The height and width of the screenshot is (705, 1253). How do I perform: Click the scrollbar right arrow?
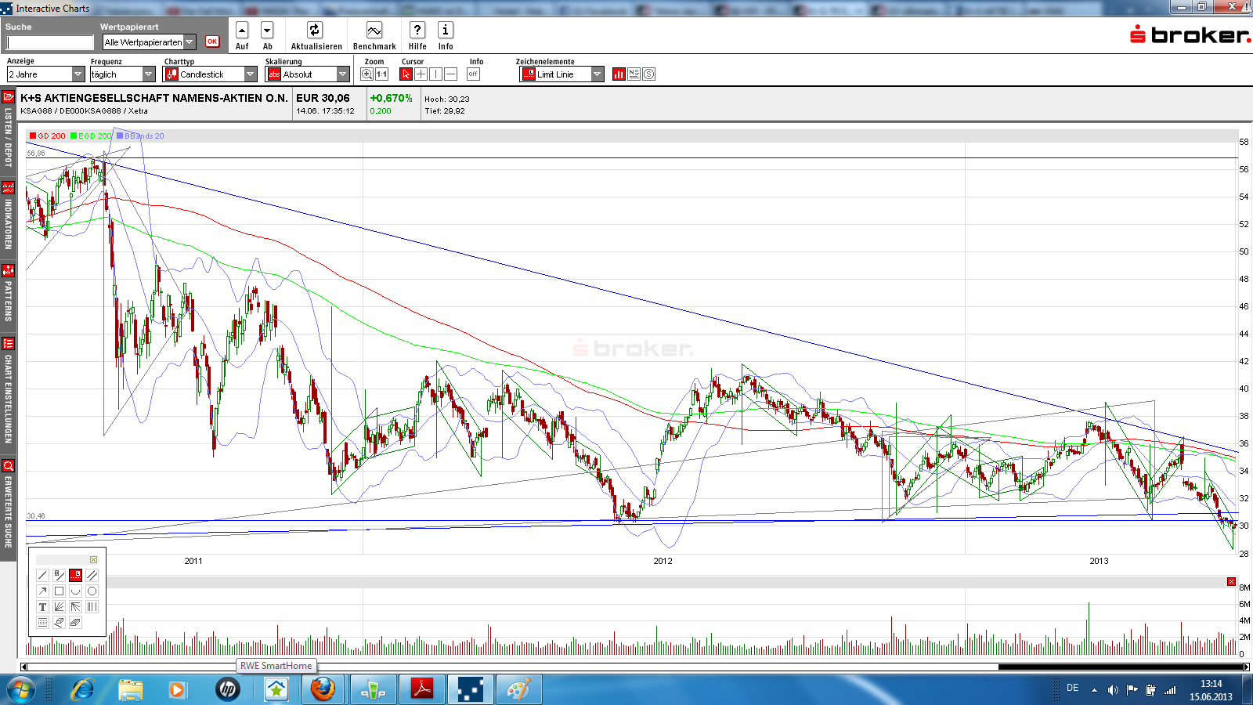pos(1247,667)
